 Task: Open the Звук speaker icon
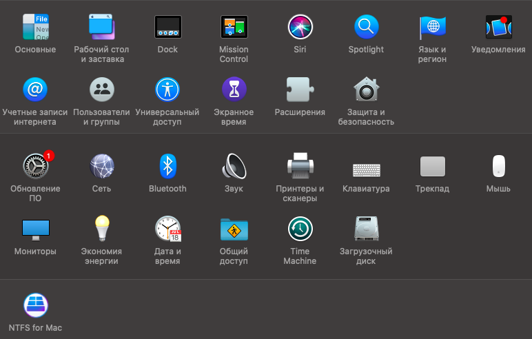234,166
